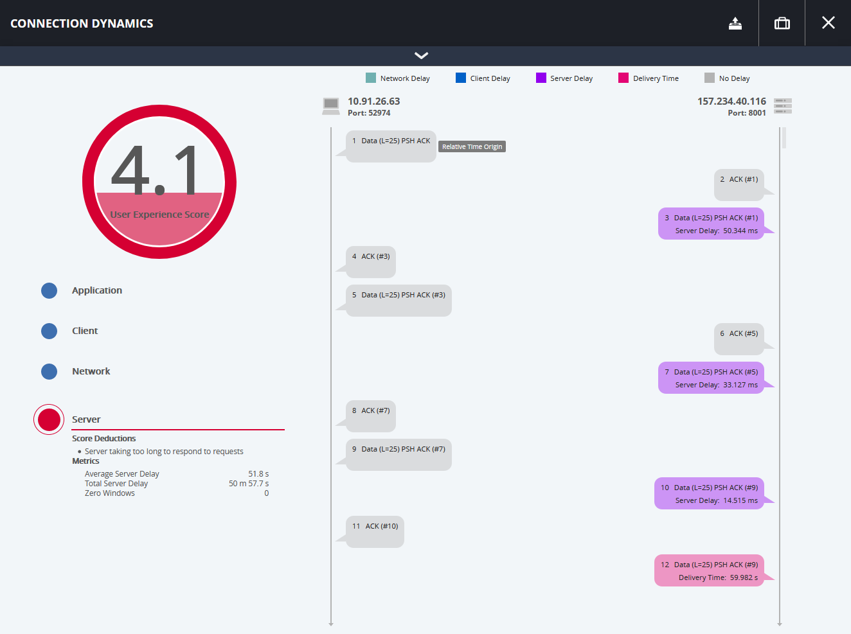The image size is (851, 634).
Task: Expand the collapsed header chevron
Action: coord(421,56)
